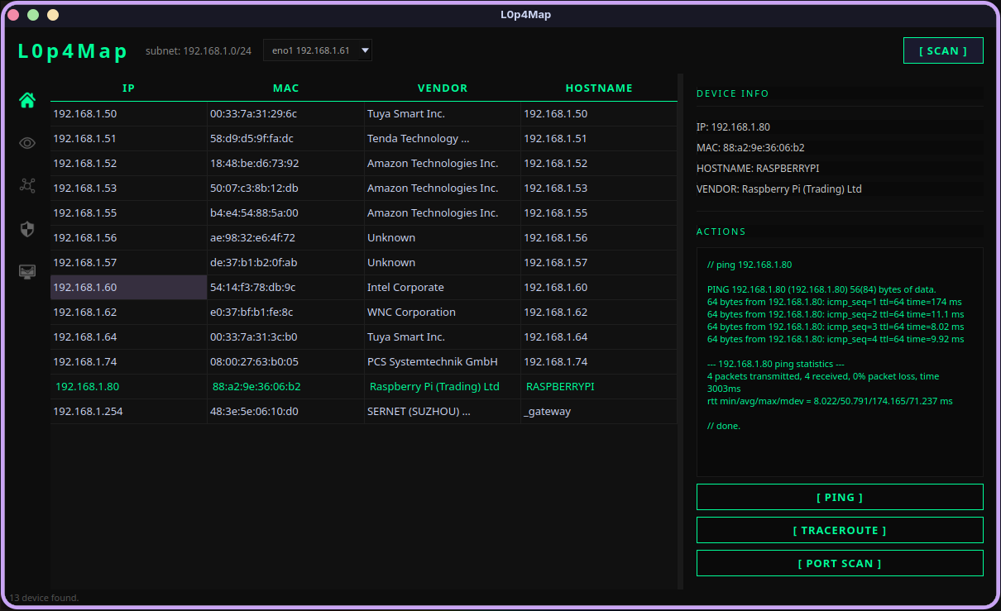Viewport: 1001px width, 611px height.
Task: Select IP cell 192.168.1.57
Action: [128, 263]
